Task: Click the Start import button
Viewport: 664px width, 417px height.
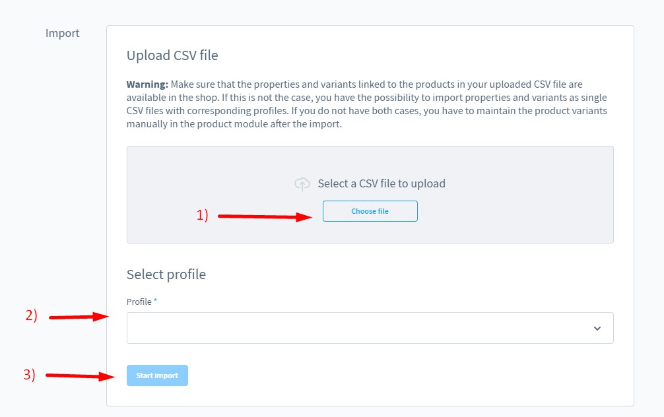Action: [157, 375]
